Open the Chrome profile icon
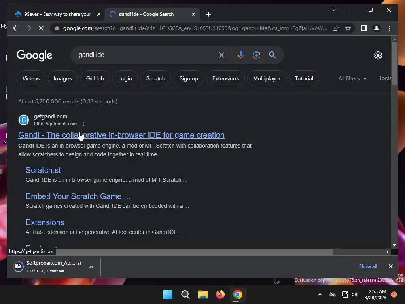 click(377, 28)
